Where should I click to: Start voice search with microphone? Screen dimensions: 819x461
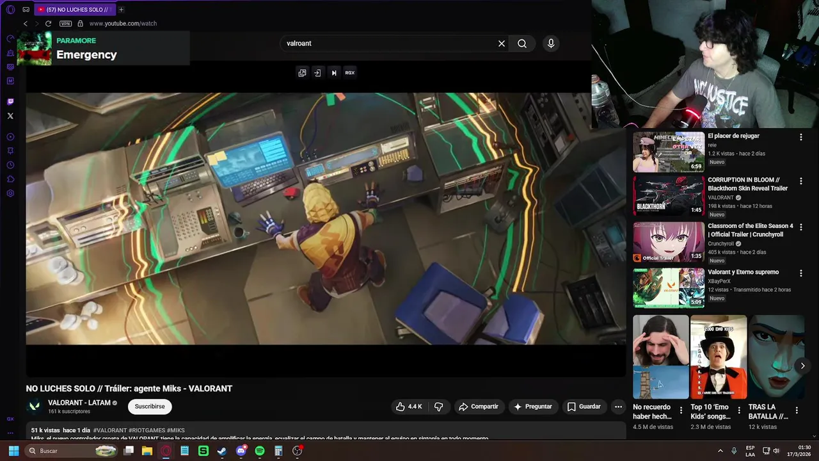point(551,44)
